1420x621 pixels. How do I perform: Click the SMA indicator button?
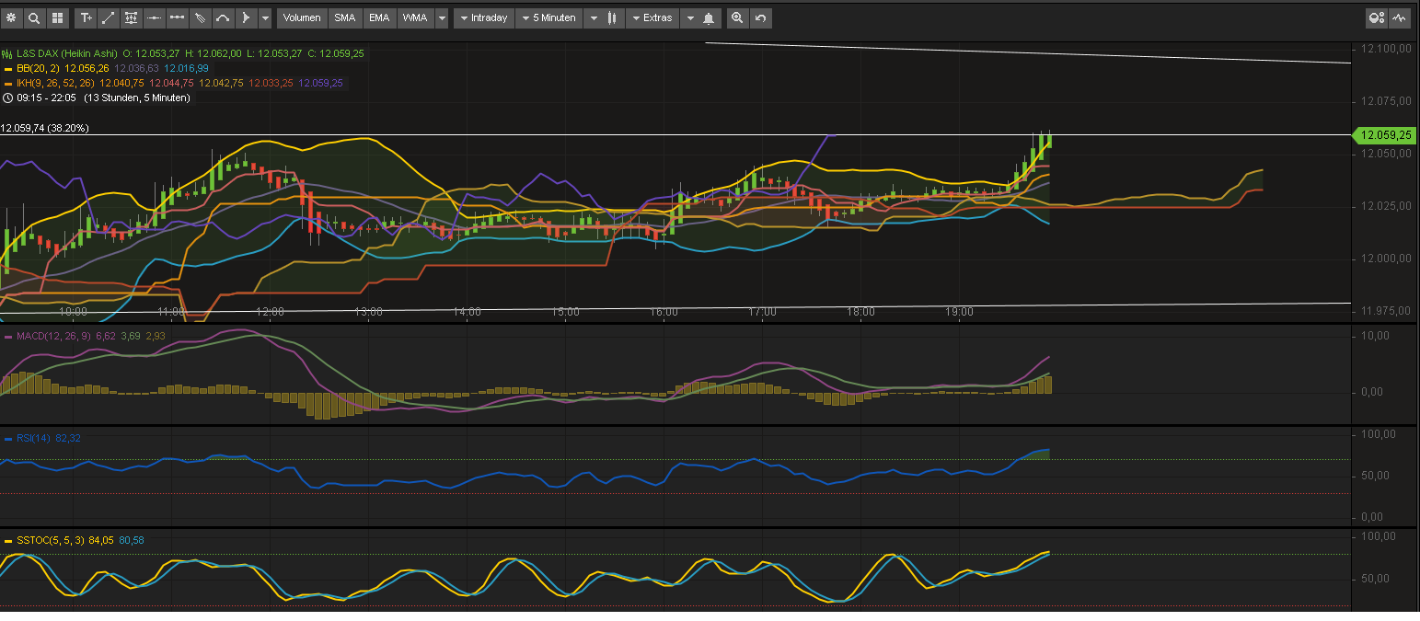tap(344, 17)
